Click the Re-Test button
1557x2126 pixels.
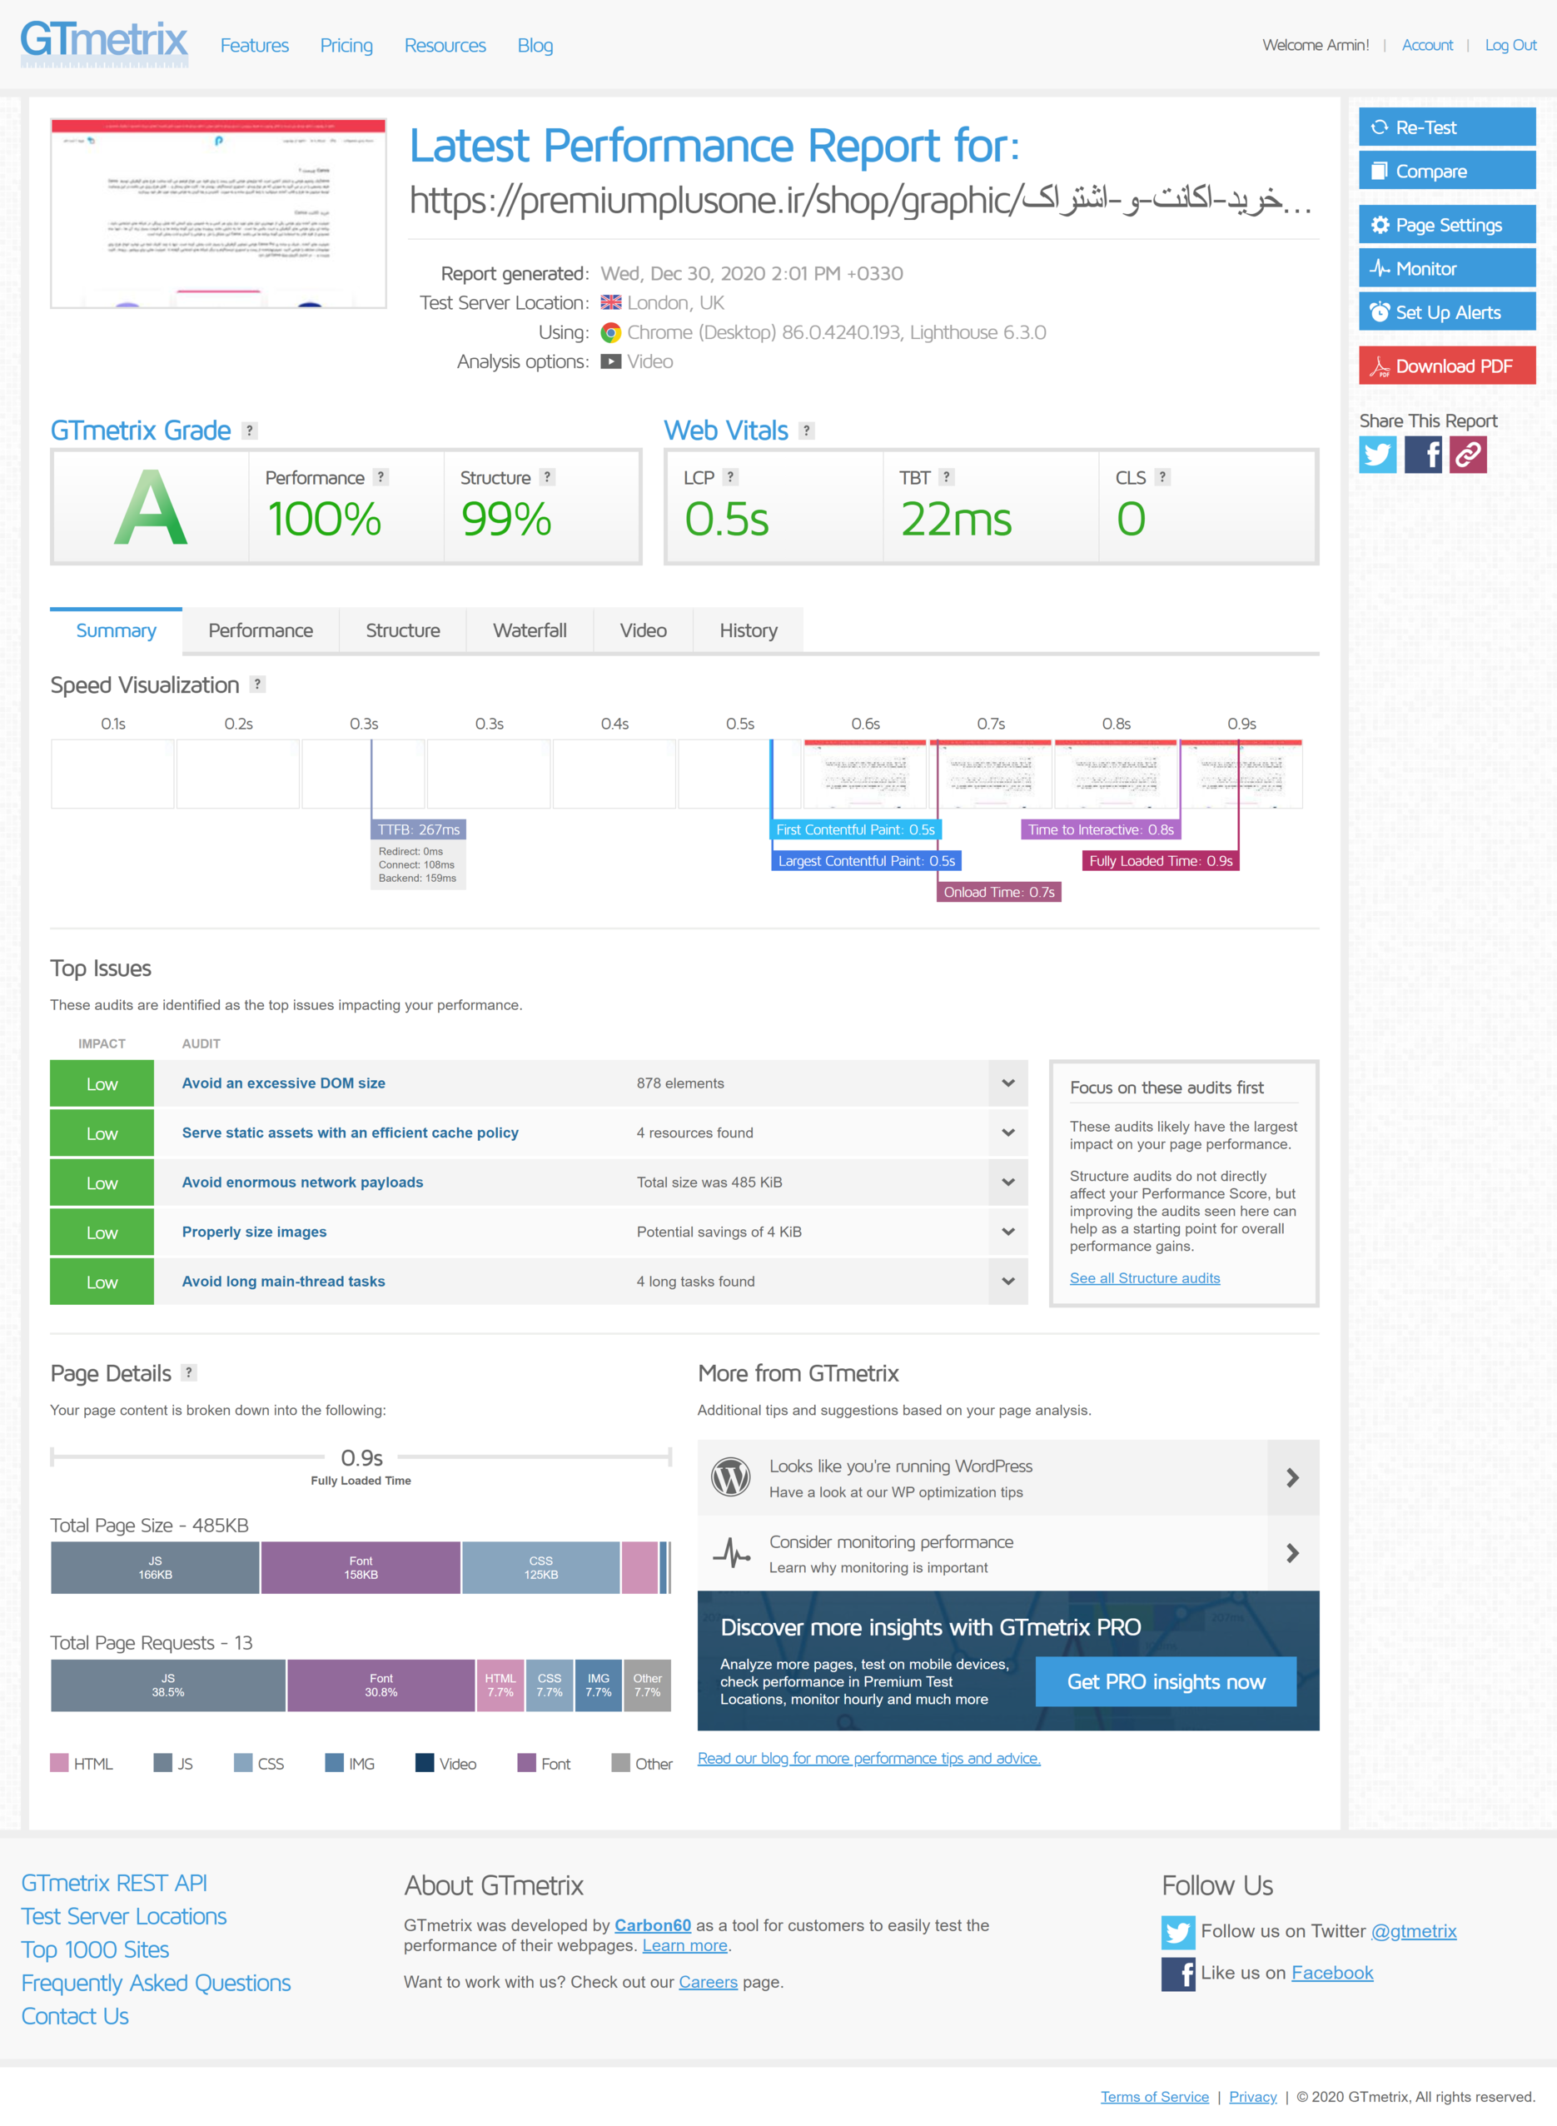coord(1447,127)
